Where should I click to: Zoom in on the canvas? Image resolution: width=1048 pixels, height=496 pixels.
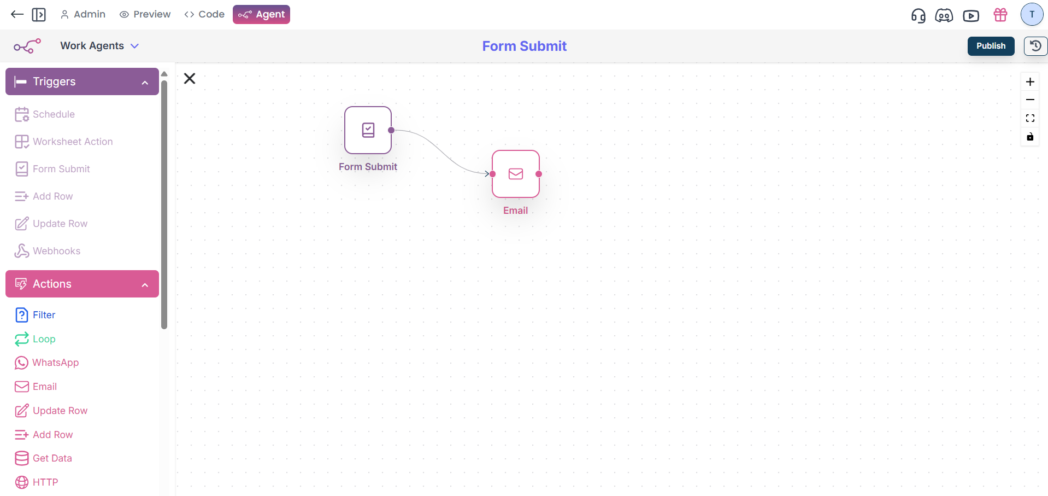(1030, 82)
